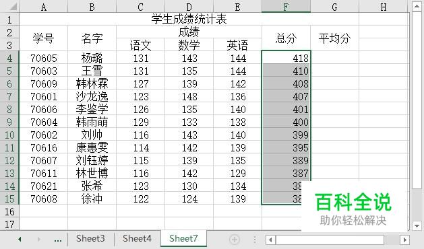
Task: Click the name cell 杨璐
Action: 92,58
